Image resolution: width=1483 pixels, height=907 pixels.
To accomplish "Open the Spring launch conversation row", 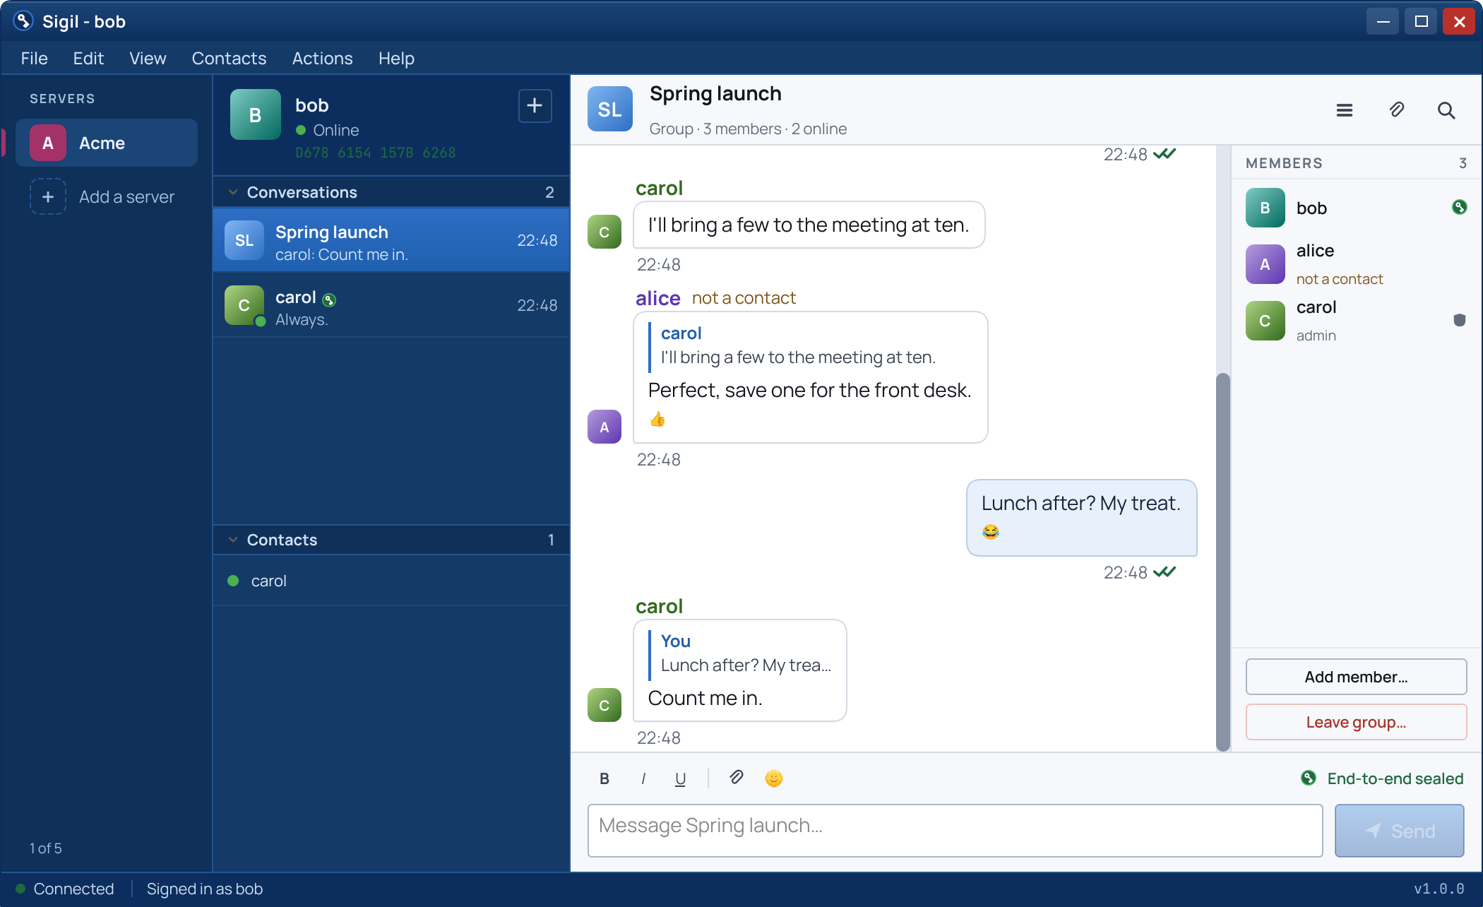I will (x=391, y=240).
